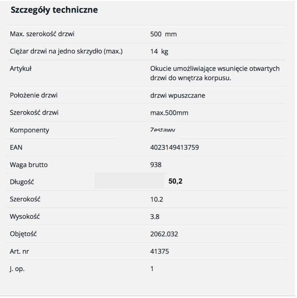Viewport: 297px width, 298px height.
Task: Click the "500 mm" door width value
Action: tap(163, 34)
